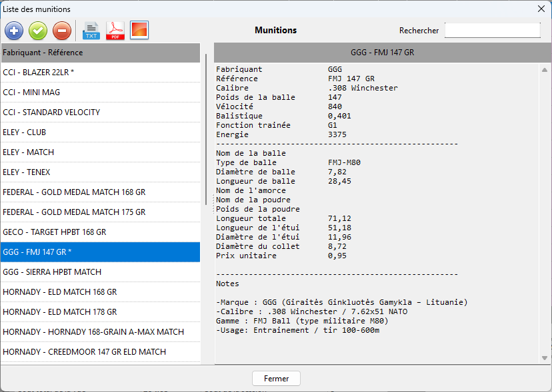
Task: Open HORNADY - ELD MATCH 178 GR
Action: [x=100, y=312]
